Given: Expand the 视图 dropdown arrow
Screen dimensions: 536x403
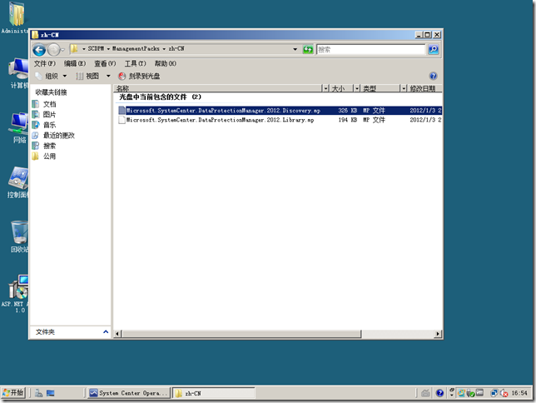Looking at the screenshot, I should (108, 76).
